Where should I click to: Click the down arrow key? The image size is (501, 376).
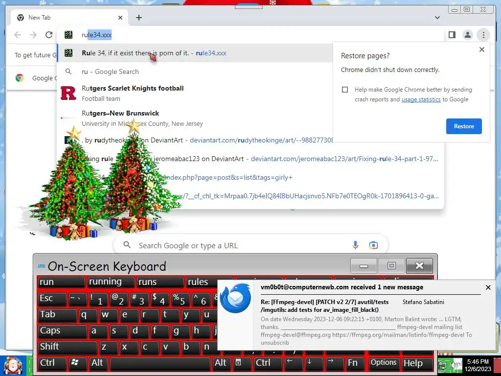click(314, 363)
